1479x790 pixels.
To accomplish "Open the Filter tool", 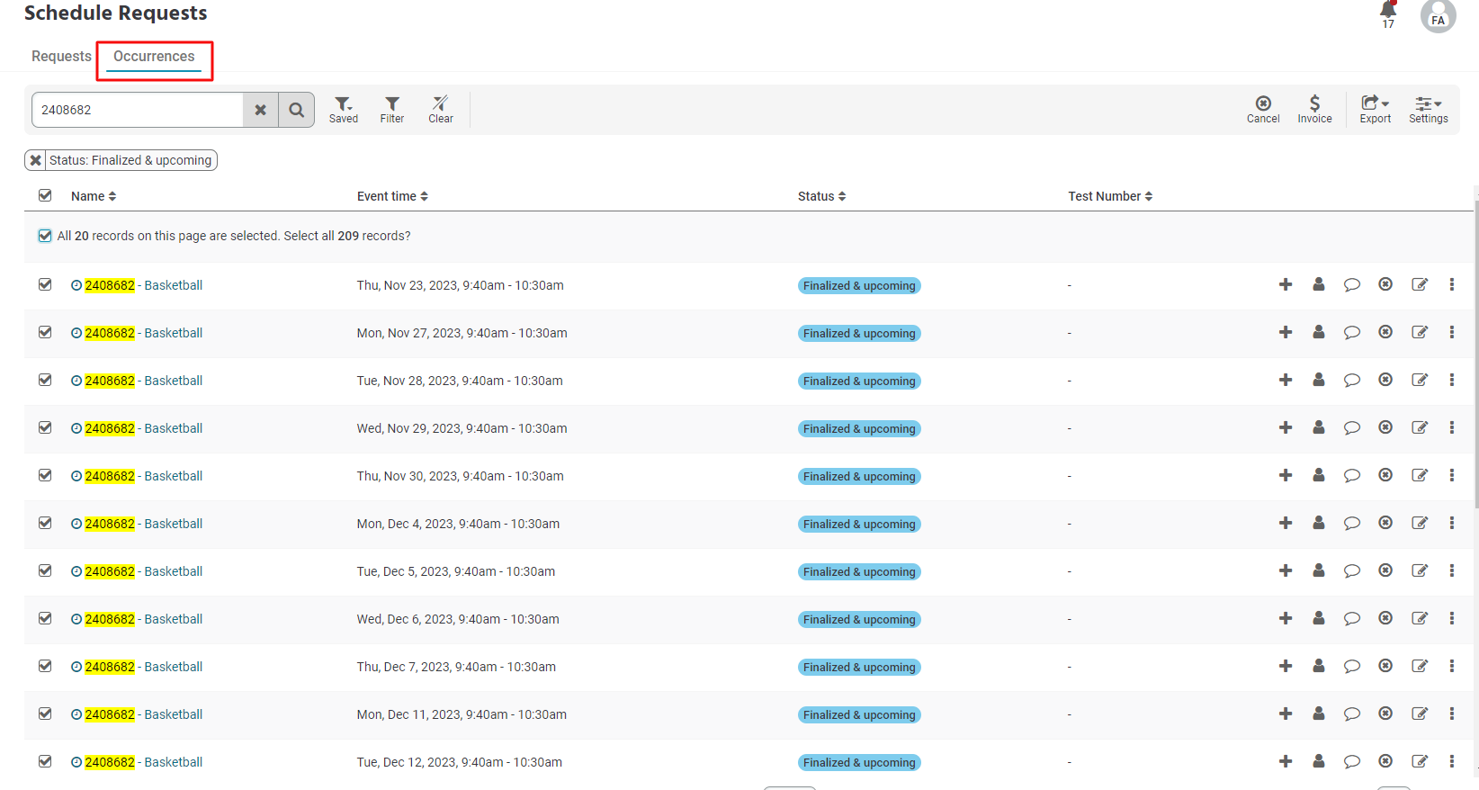I will 392,109.
